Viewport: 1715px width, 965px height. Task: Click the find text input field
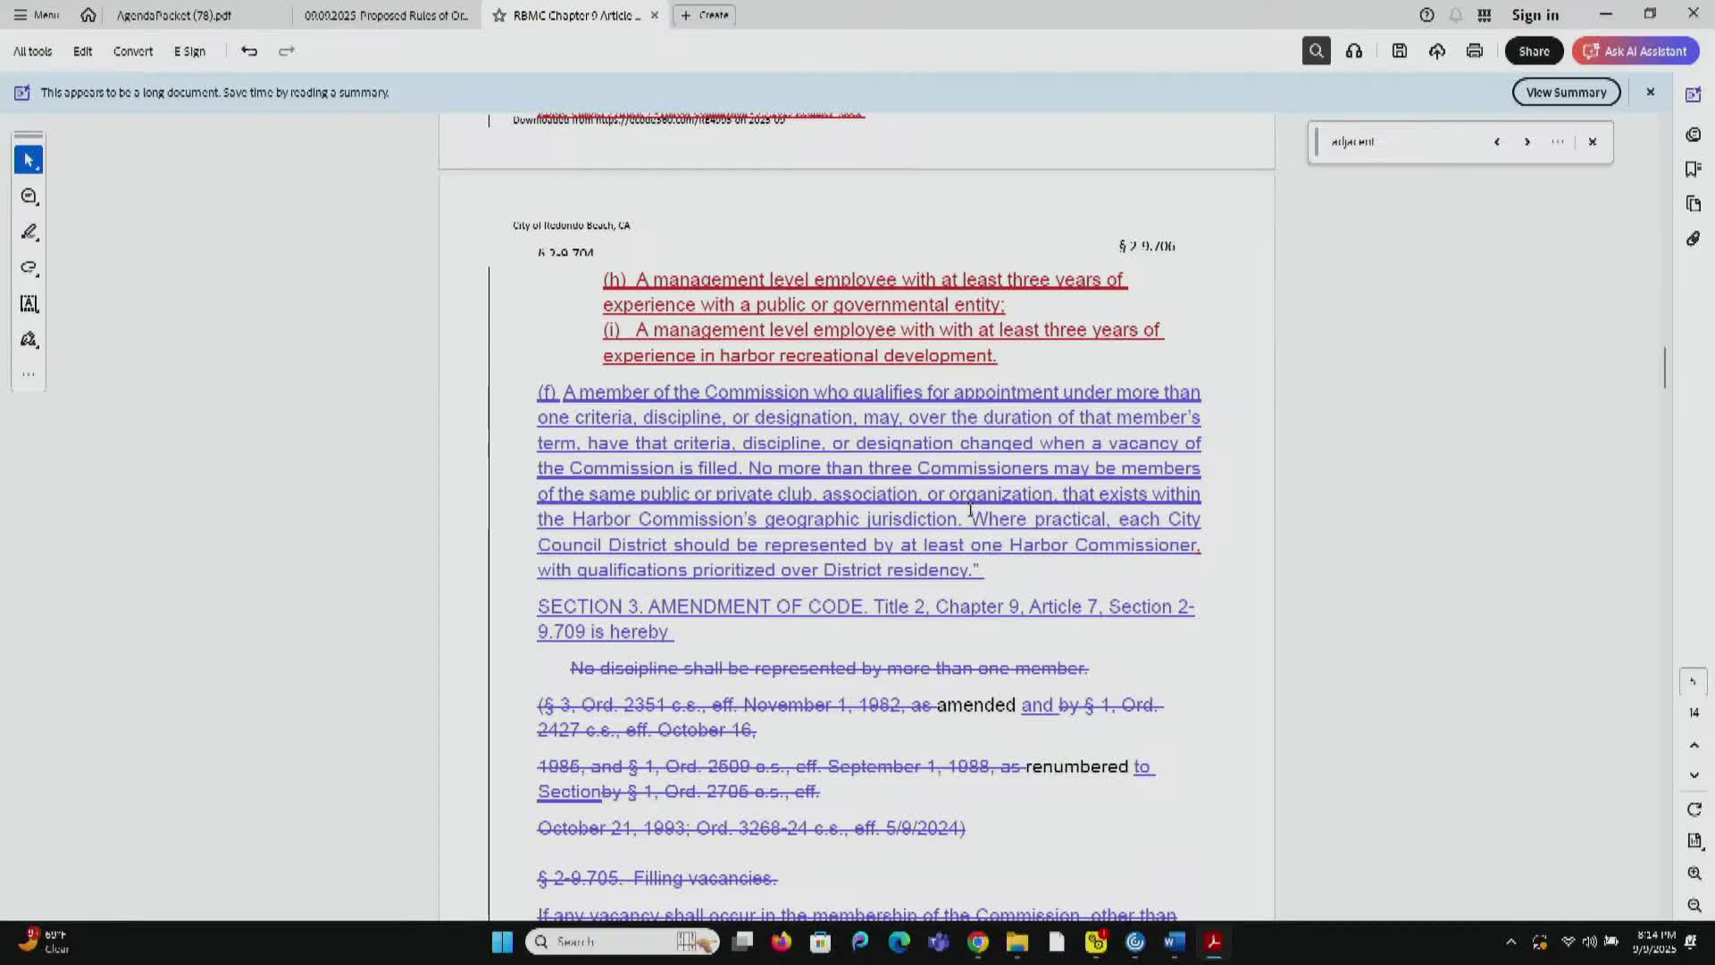pyautogui.click(x=1402, y=142)
